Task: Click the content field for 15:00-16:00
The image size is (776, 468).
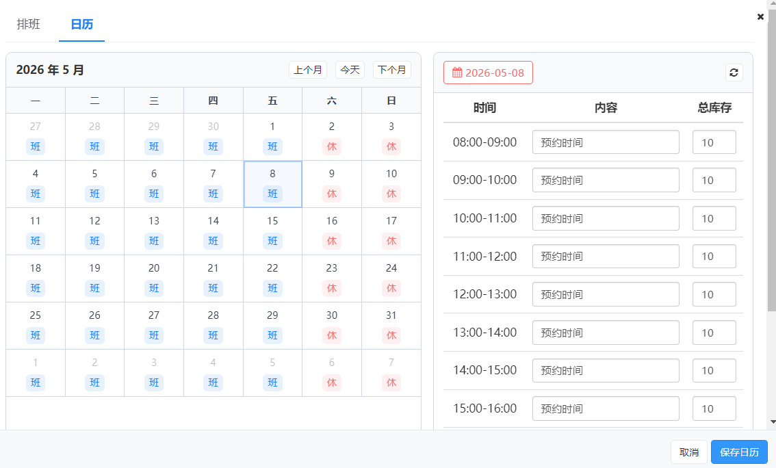Action: [x=606, y=408]
